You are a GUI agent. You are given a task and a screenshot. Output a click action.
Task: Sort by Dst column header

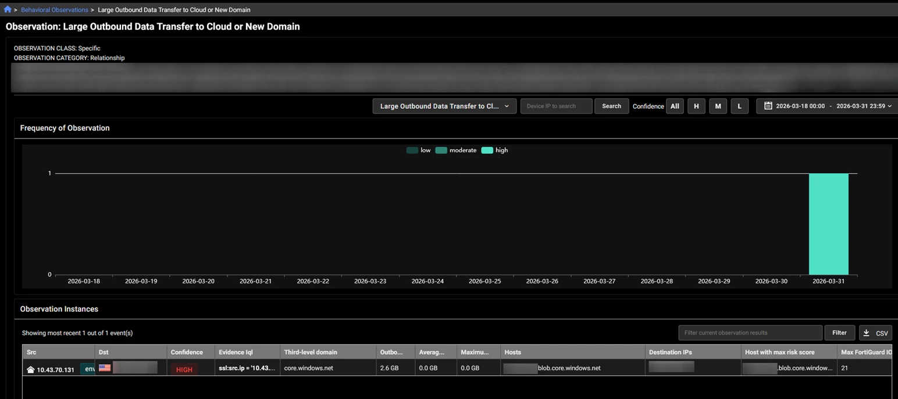coord(131,352)
